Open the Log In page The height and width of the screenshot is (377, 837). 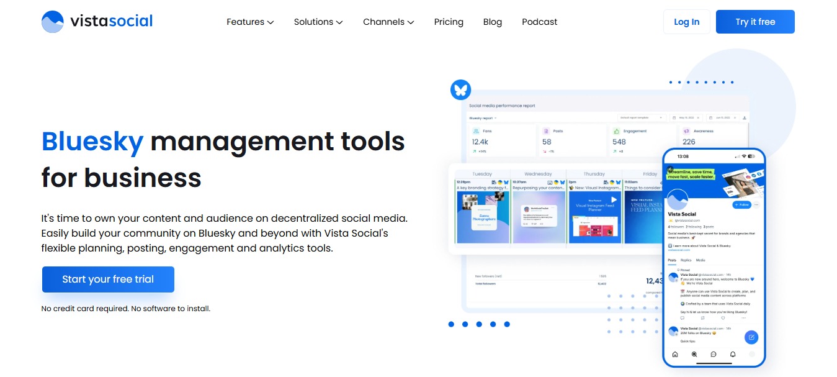coord(686,21)
